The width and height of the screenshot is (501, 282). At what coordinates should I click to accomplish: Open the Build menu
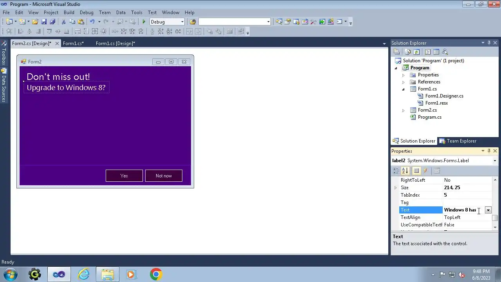69,13
